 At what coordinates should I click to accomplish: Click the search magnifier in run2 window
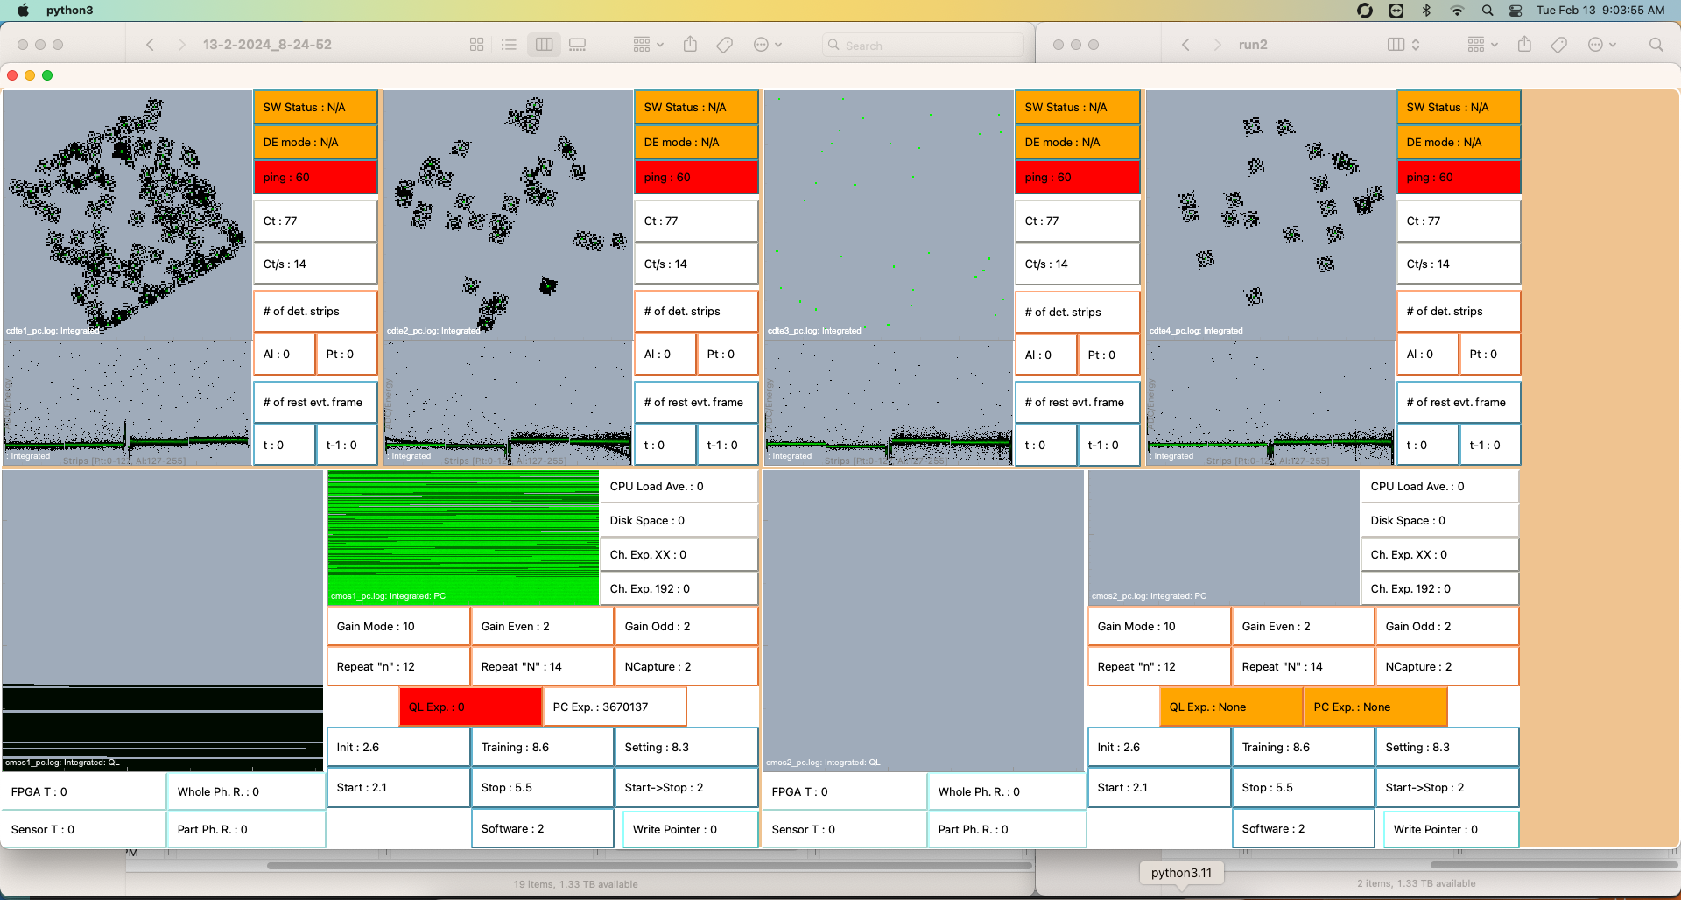coord(1656,45)
